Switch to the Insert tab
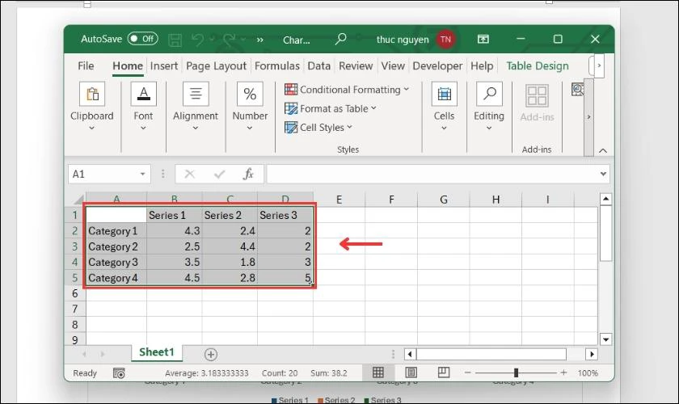This screenshot has width=679, height=404. click(x=164, y=65)
